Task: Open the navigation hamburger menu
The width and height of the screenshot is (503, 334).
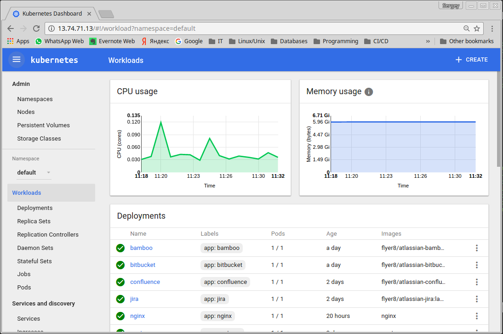Action: coord(16,59)
